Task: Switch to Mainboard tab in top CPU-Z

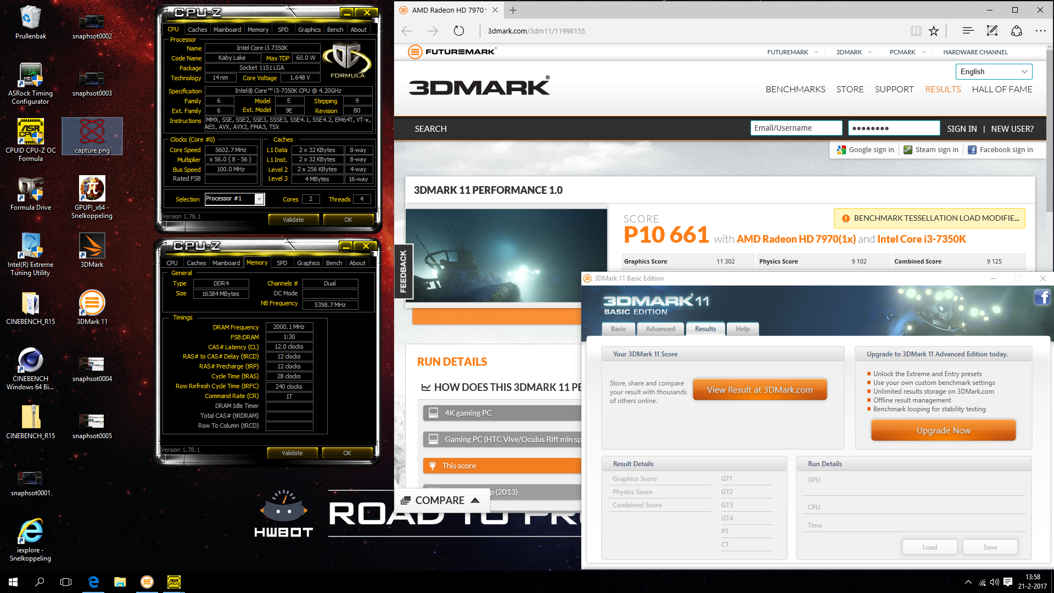Action: click(227, 30)
